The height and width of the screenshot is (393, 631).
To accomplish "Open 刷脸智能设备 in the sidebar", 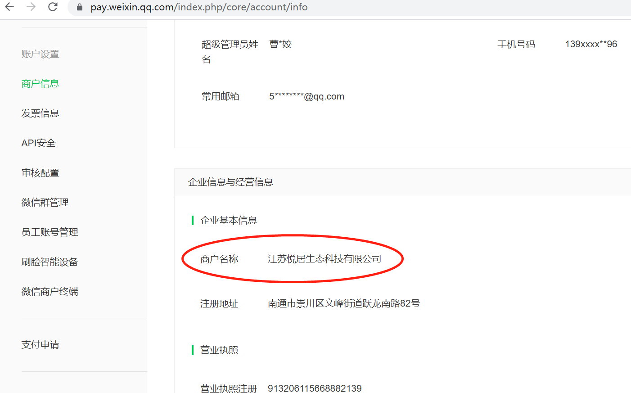I will [50, 262].
